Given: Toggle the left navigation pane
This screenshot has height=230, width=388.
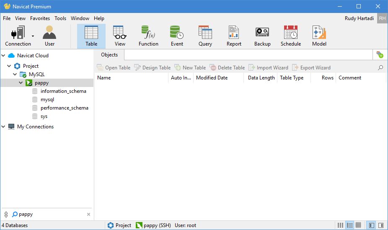Looking at the screenshot, I should pos(371,225).
